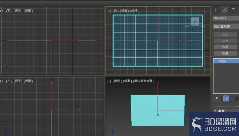This screenshot has width=239, height=136.
Task: Click the 倒角 modifier button
Action: (225, 41)
